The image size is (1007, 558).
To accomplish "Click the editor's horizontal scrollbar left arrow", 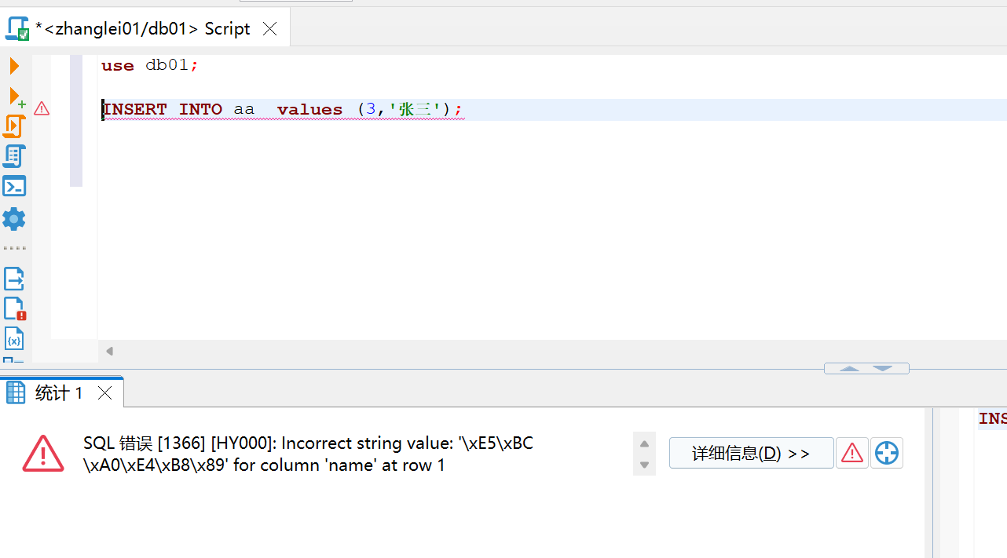I will point(109,351).
